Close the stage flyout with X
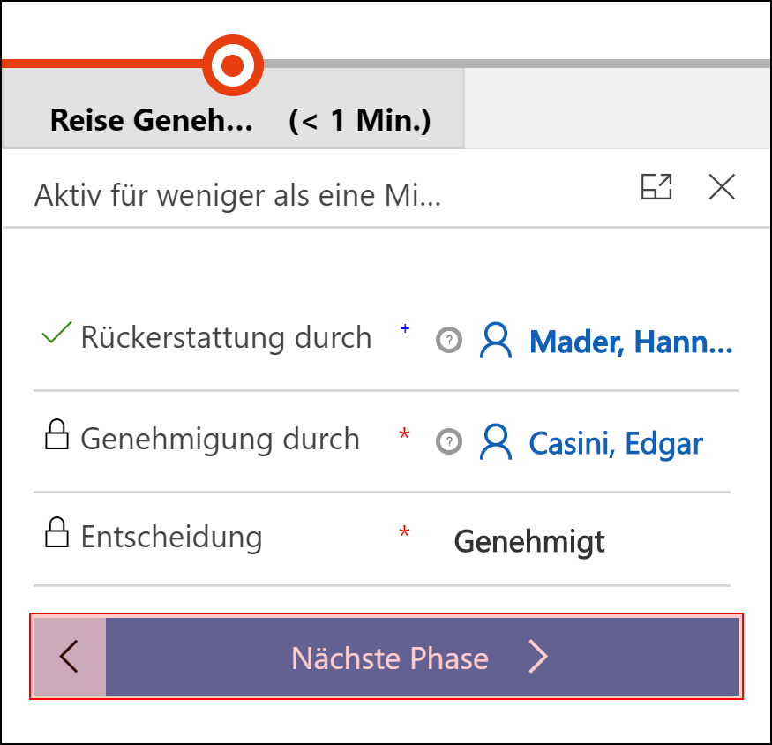This screenshot has width=772, height=745. tap(722, 187)
